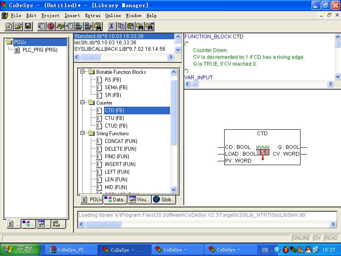The height and width of the screenshot is (256, 341).
Task: Click the Save floppy disk icon
Action: click(28, 26)
